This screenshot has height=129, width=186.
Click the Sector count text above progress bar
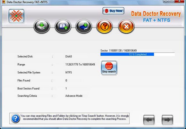pyautogui.click(x=119, y=51)
